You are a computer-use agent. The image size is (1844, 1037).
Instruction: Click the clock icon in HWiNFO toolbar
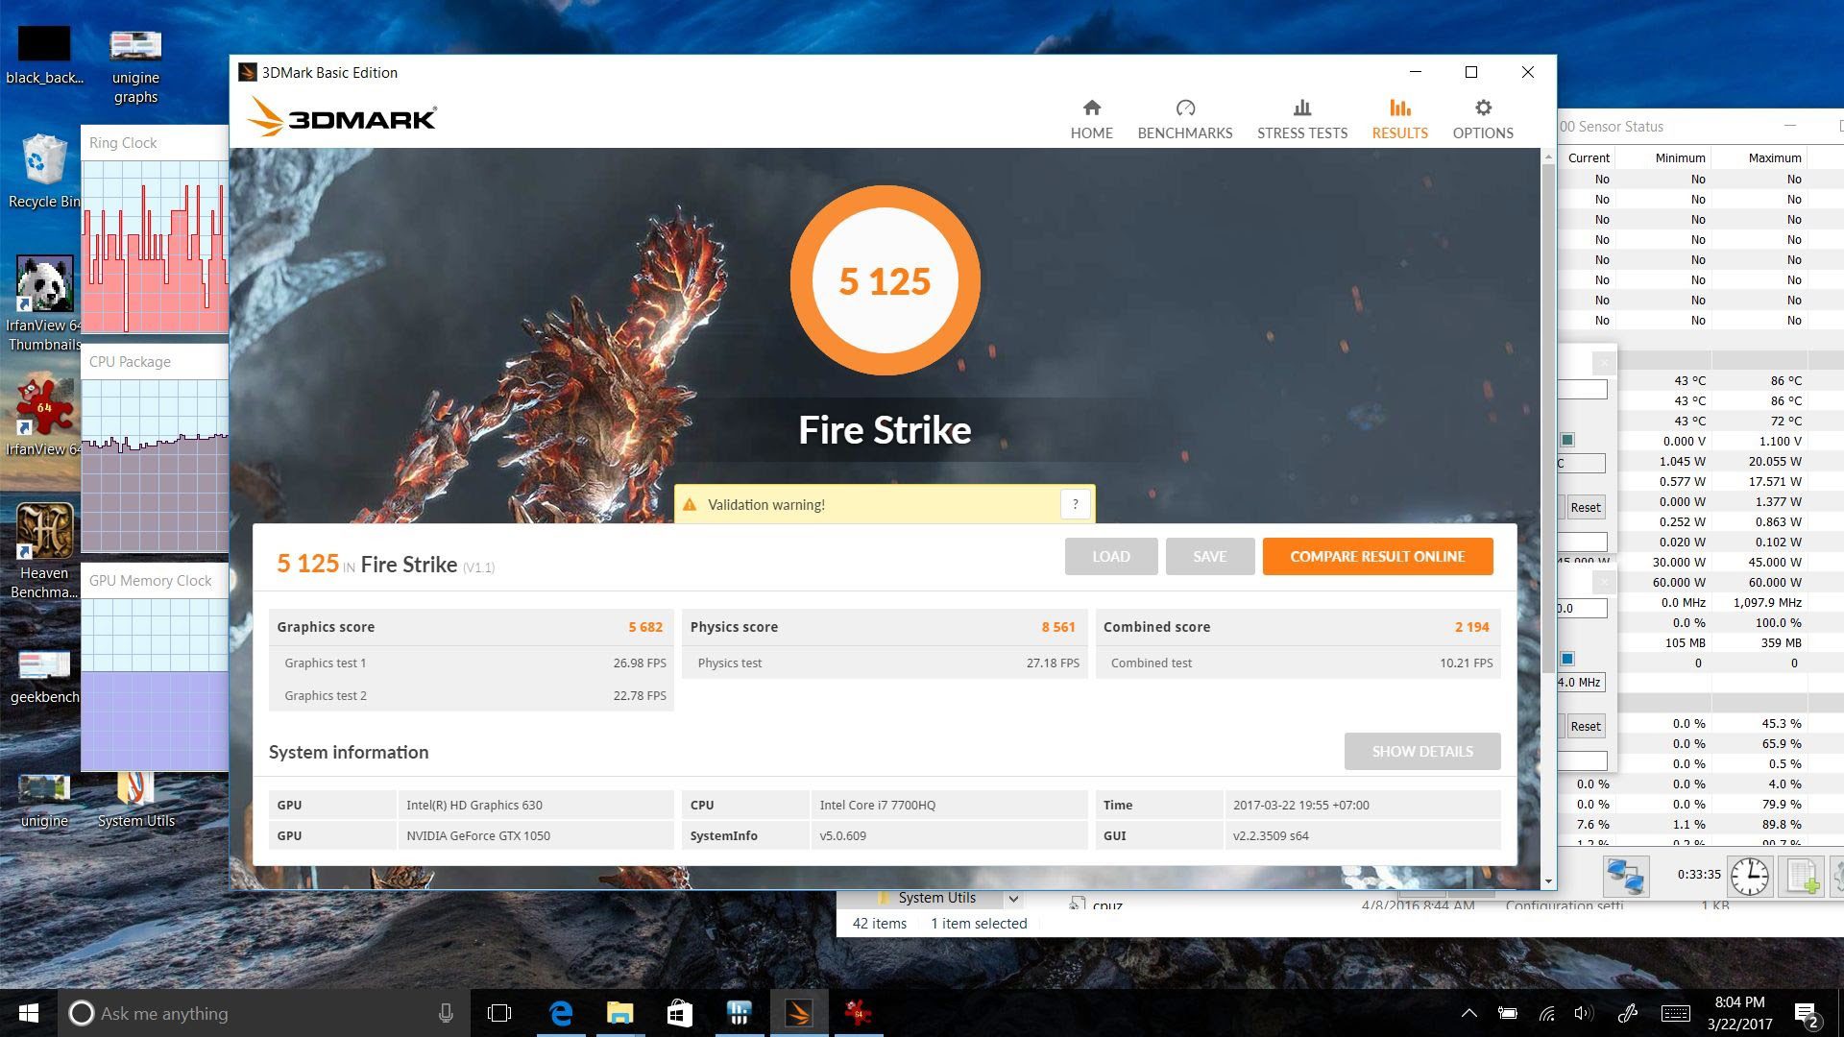[1750, 877]
